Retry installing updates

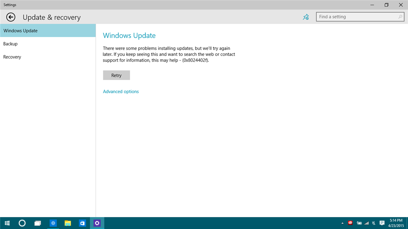point(116,75)
